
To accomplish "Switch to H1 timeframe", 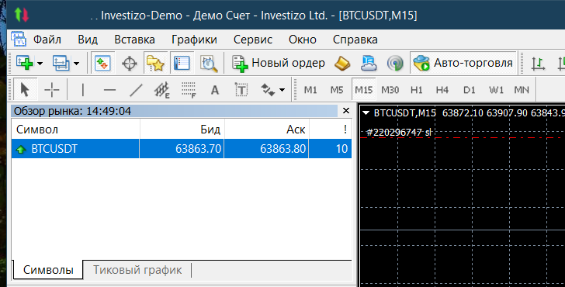I will (416, 90).
